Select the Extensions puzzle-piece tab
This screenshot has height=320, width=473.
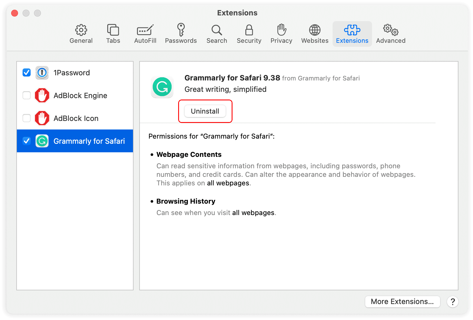[352, 34]
